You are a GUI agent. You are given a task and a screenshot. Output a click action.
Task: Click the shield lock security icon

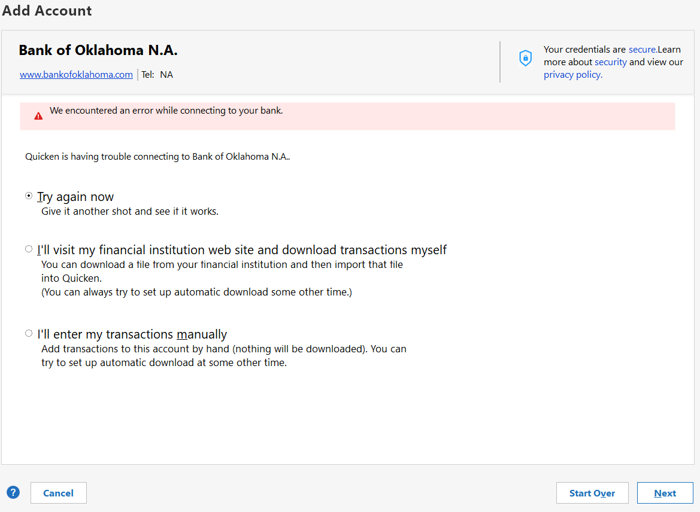525,58
